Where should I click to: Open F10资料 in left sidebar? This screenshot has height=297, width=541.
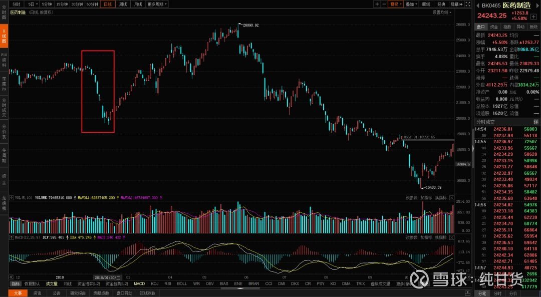tap(4, 60)
